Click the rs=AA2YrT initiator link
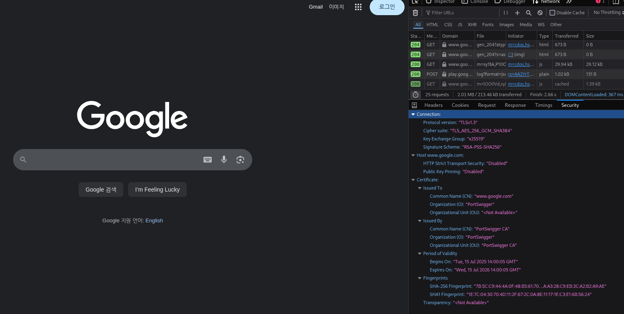The image size is (624, 314). coord(521,74)
